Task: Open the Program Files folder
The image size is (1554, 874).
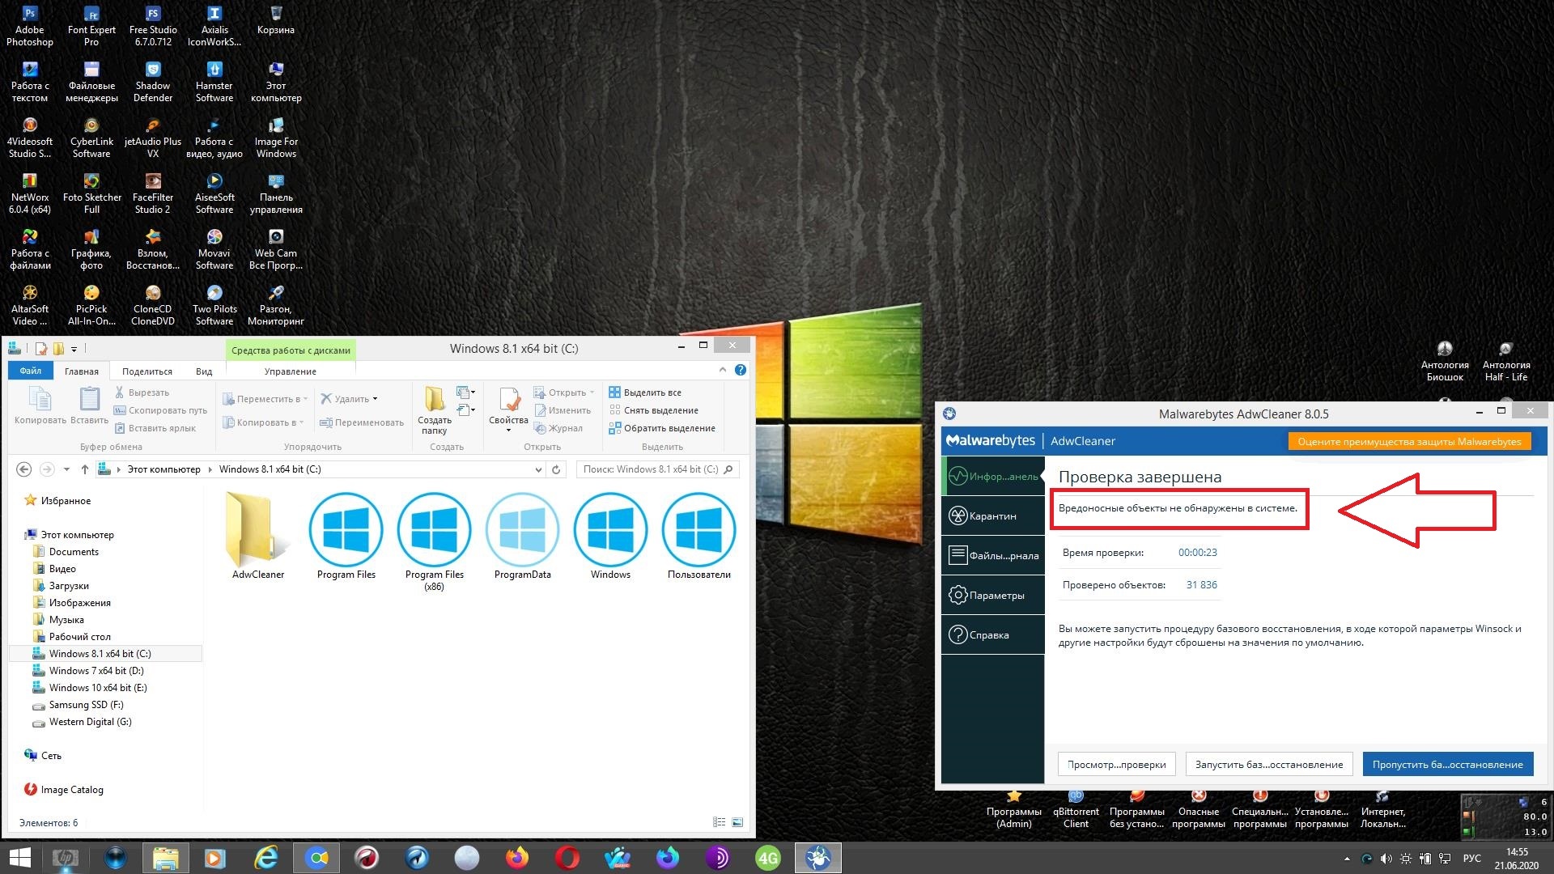Action: (346, 536)
